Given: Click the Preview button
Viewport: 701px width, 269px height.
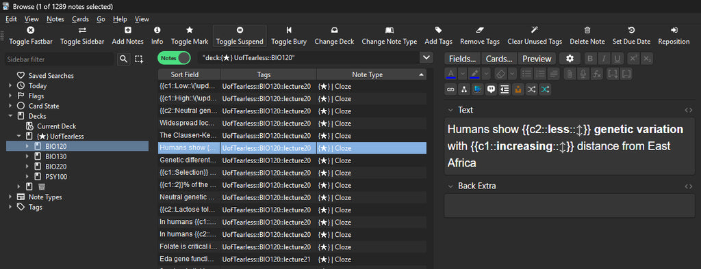Looking at the screenshot, I should (537, 59).
